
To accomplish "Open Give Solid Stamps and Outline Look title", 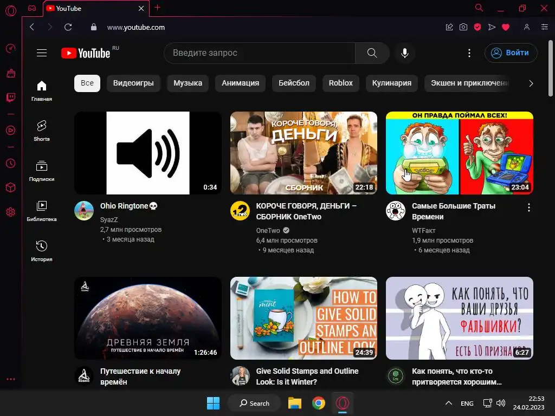I will 307,376.
